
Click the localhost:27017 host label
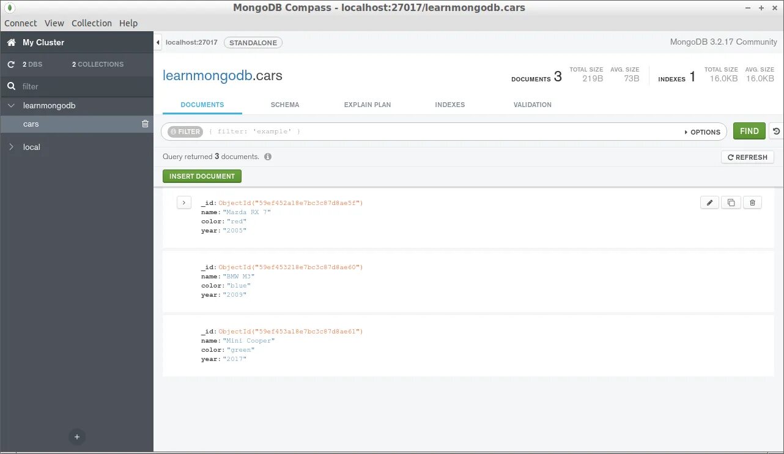tap(191, 43)
